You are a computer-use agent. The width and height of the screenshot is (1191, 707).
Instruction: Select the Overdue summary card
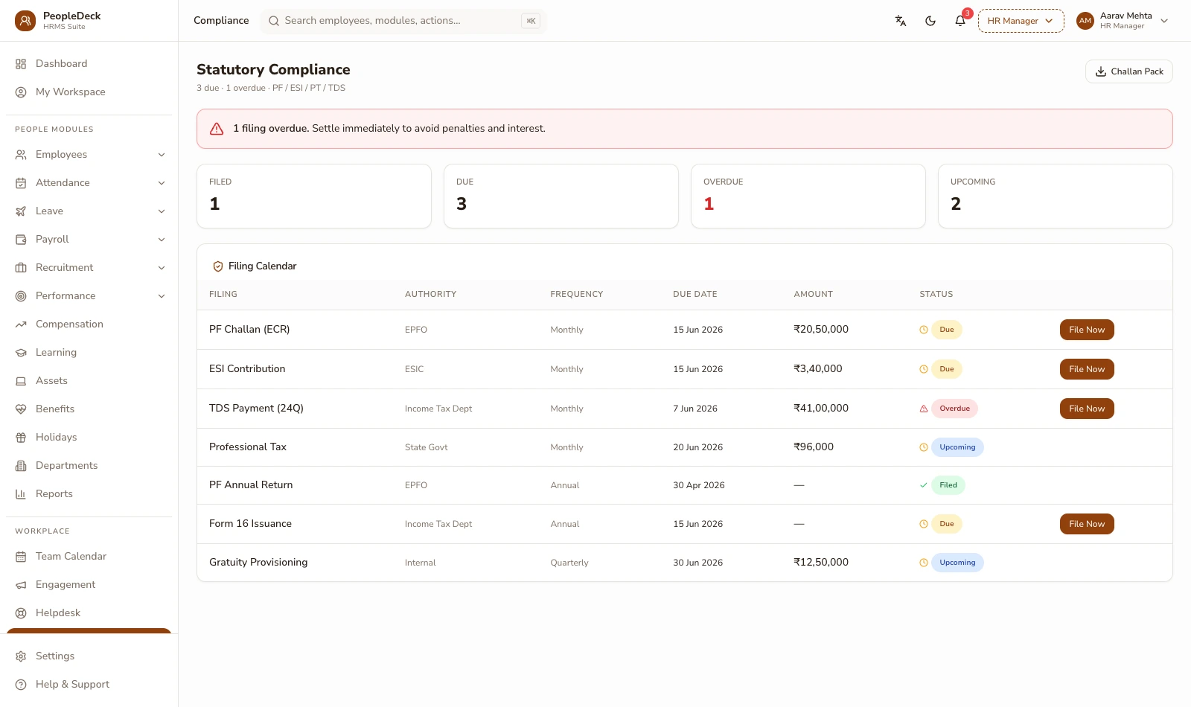pos(808,196)
